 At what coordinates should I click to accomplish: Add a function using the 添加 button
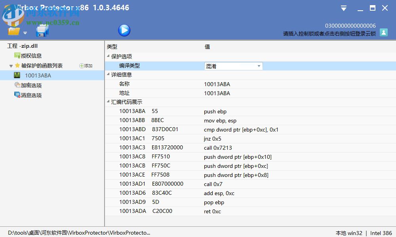86,66
